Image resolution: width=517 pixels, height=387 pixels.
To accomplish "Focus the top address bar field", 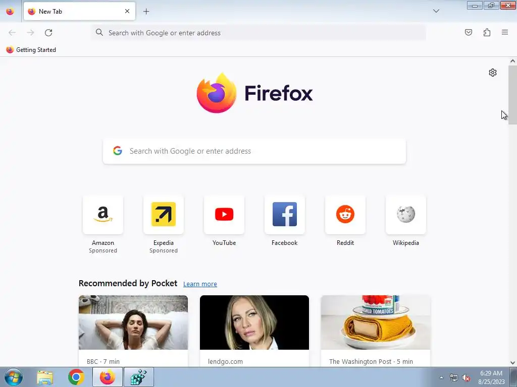I will 258,33.
